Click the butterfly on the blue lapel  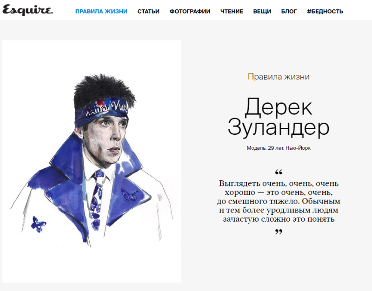[x=129, y=194]
